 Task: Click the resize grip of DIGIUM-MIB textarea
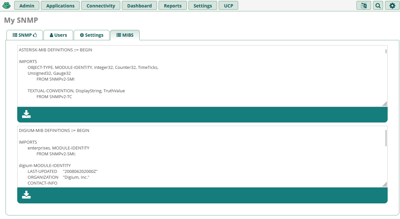[x=384, y=185]
